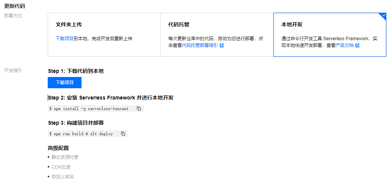
Task: Open the 代码托管部署指引 guide link
Action: (x=200, y=45)
